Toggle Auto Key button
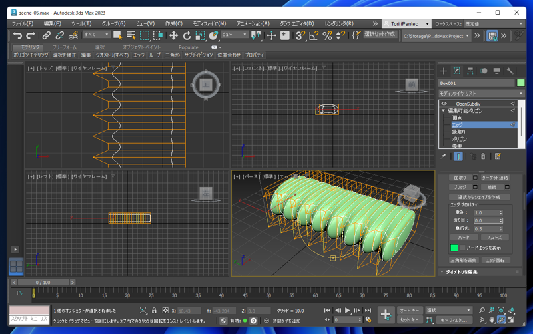This screenshot has height=334, width=533. pos(409,310)
